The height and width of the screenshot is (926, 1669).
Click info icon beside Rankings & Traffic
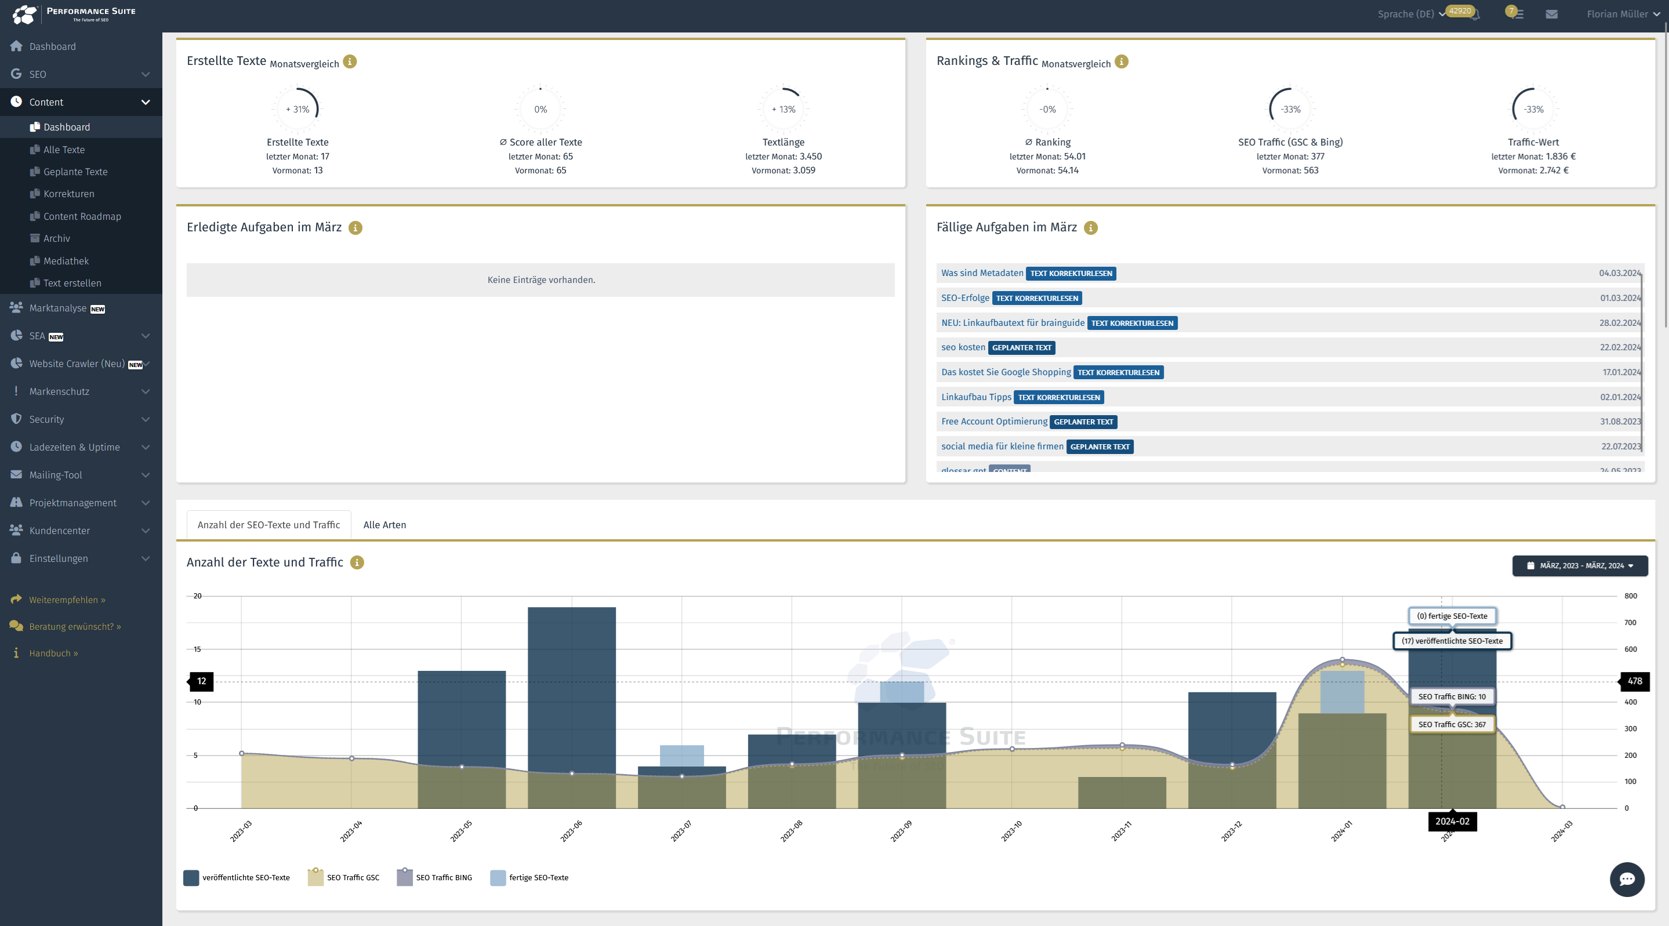1122,61
